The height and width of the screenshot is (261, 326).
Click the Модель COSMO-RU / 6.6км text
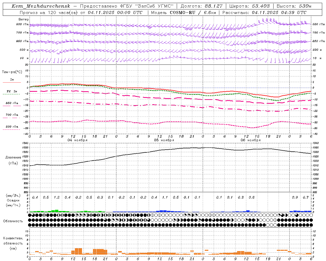pyautogui.click(x=184, y=12)
